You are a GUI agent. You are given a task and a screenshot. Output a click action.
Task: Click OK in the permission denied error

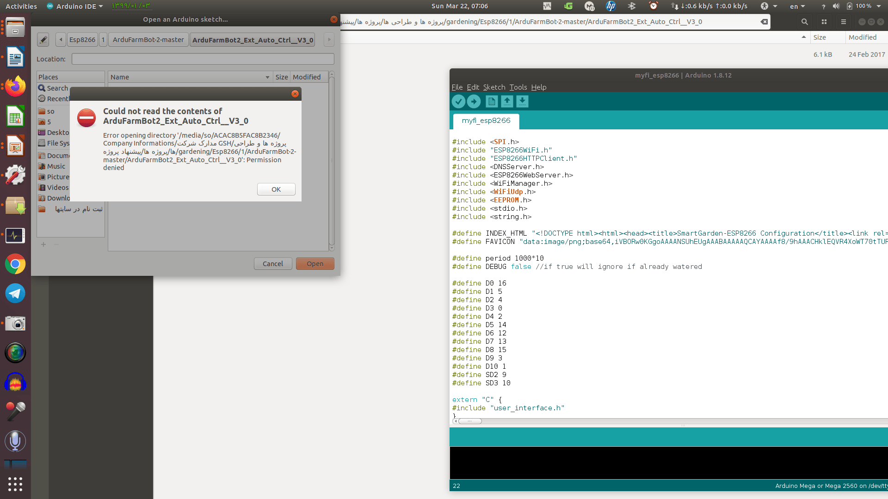(276, 189)
